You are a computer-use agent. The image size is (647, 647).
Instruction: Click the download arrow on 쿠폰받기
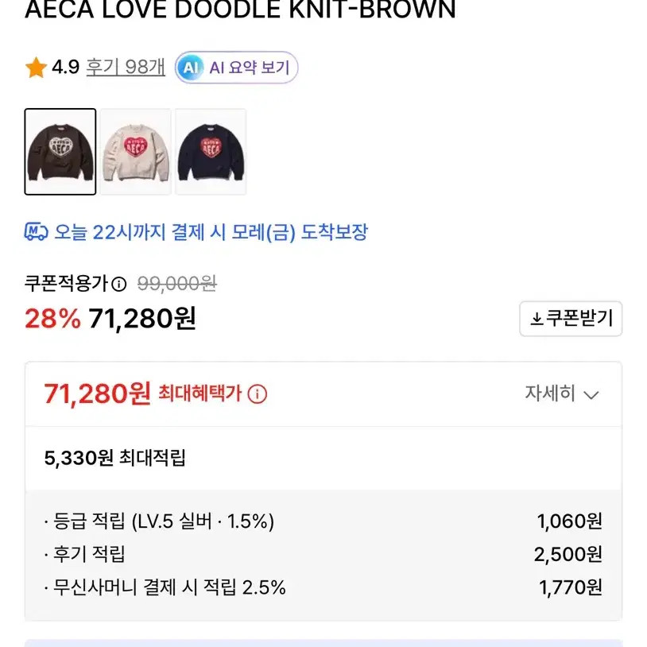(x=537, y=319)
